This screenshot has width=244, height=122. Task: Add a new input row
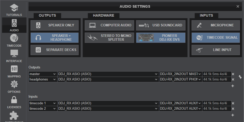[x=233, y=115]
